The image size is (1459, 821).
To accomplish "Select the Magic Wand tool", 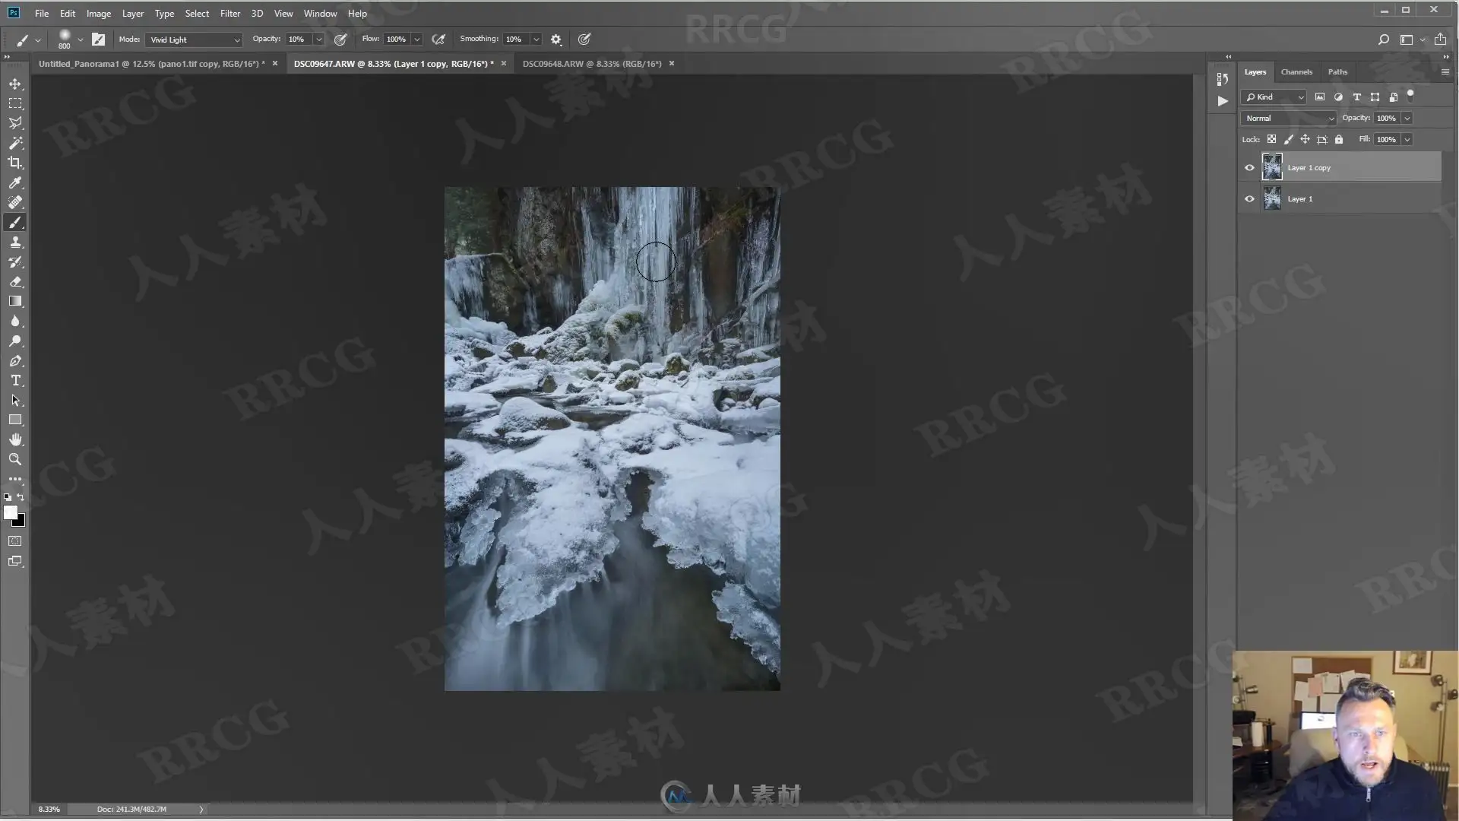I will [15, 143].
